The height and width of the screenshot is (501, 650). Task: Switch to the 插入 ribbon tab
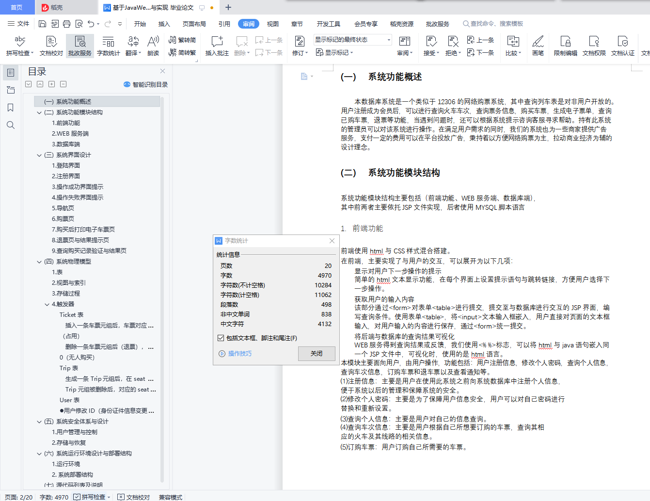point(164,24)
